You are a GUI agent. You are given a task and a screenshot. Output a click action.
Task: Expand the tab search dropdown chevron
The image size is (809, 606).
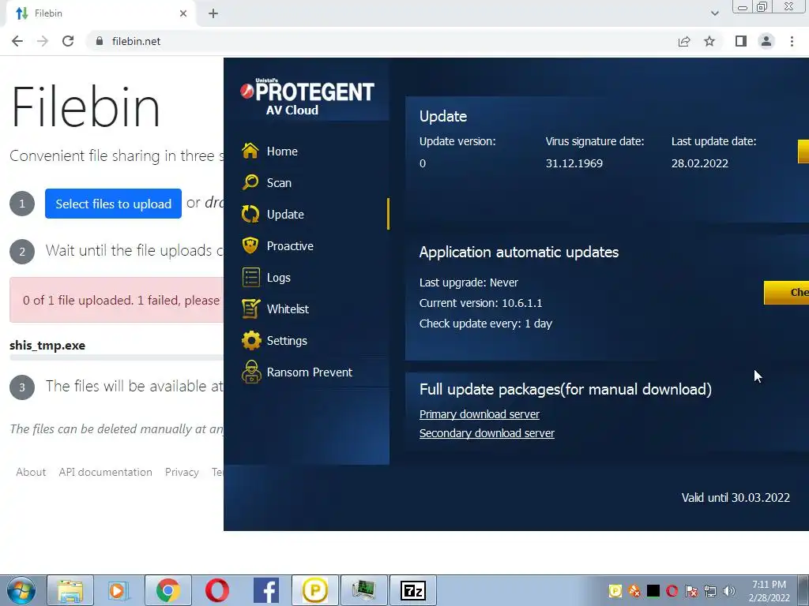(x=714, y=13)
